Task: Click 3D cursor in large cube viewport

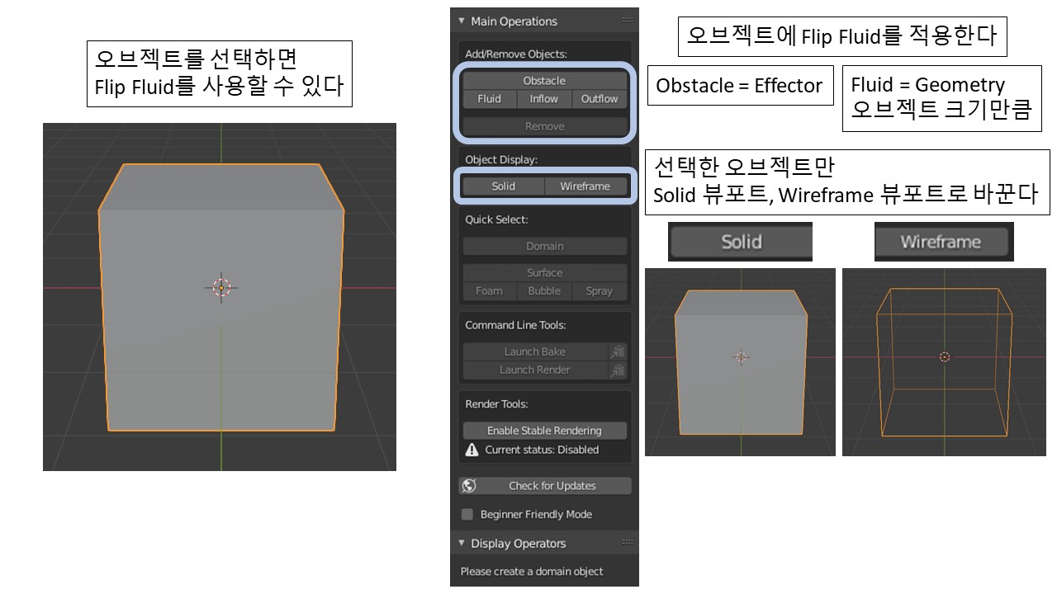Action: [221, 287]
